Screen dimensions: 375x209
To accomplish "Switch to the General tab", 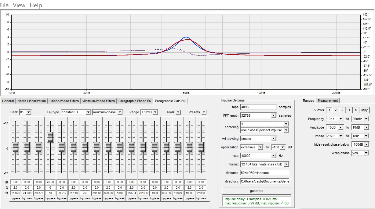I will [8, 101].
